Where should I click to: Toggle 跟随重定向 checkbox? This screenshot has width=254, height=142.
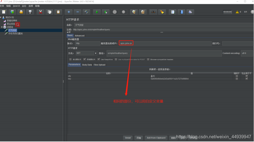click(85, 59)
